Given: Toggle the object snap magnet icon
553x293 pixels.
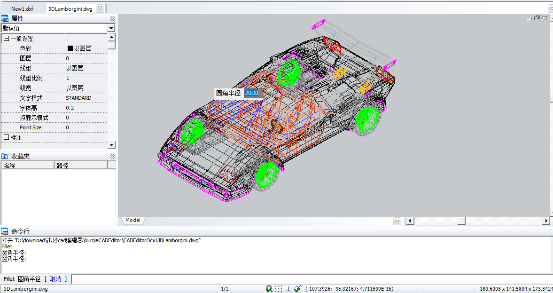Looking at the screenshot, I should click(x=269, y=289).
